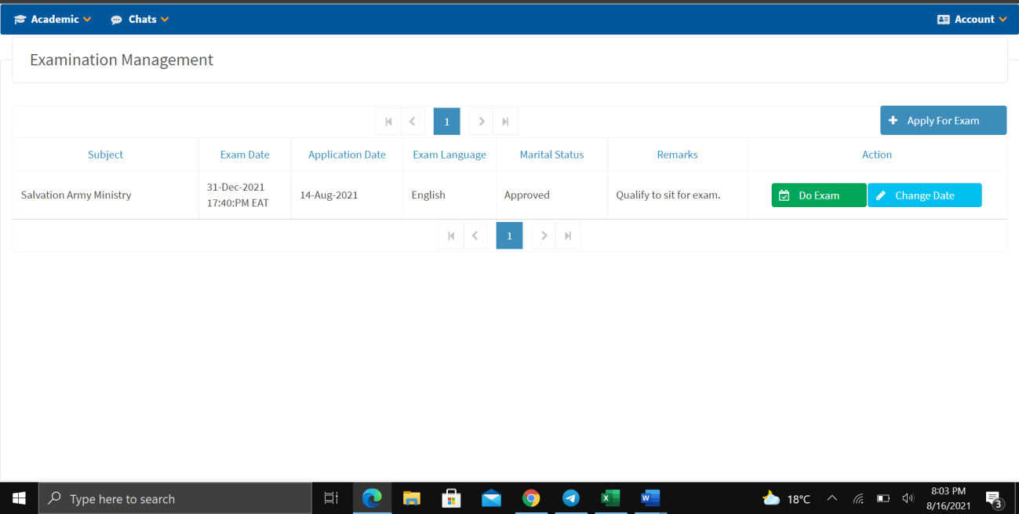
Task: Select page 1 in the top pagination
Action: pos(446,122)
